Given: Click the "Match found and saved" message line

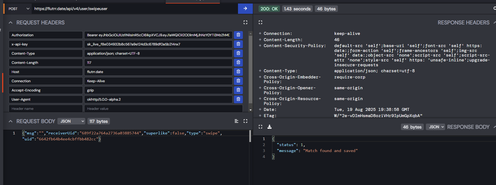Looking at the screenshot, I should click(317, 151).
